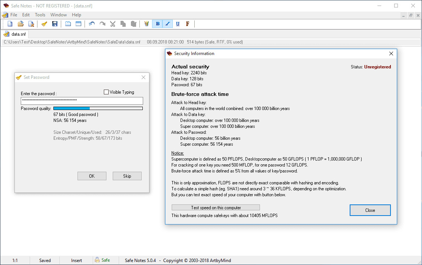Toggle underline formatting
The image size is (422, 265).
pyautogui.click(x=178, y=24)
